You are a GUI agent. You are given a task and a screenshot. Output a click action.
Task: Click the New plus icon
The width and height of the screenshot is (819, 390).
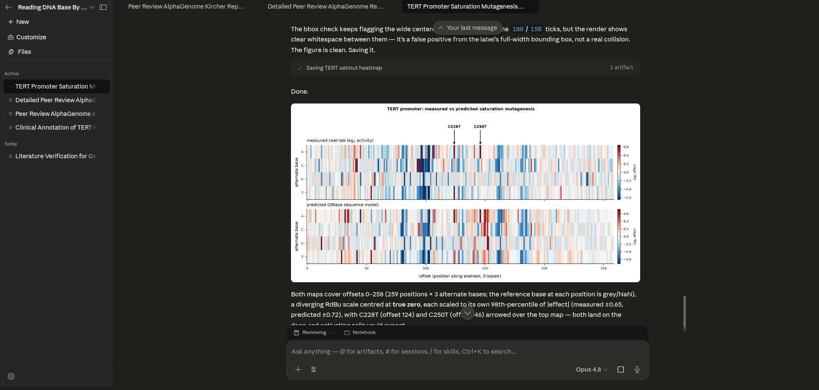11,22
